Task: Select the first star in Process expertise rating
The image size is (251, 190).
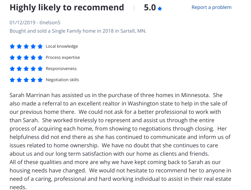Action: [12, 57]
